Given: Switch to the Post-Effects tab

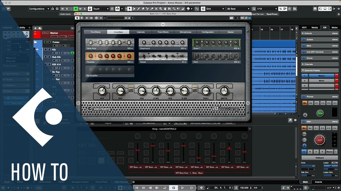Looking at the screenshot, I should (163, 32).
